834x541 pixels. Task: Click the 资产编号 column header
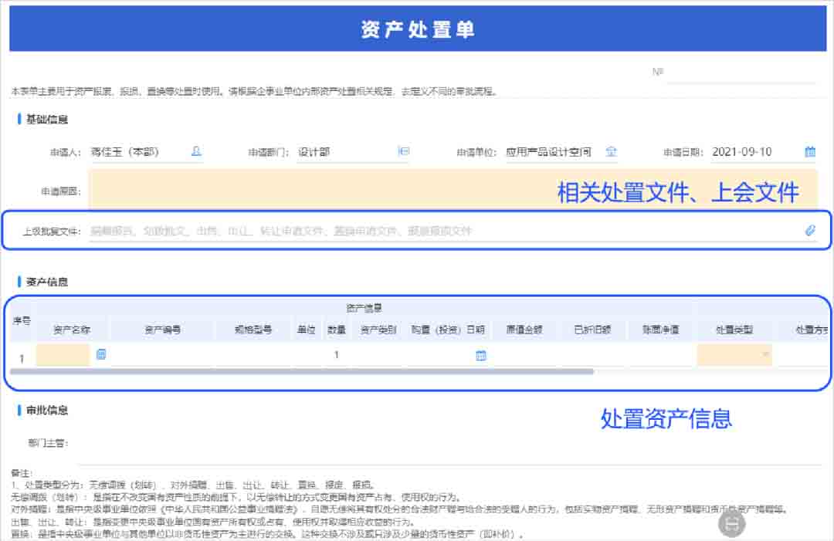162,330
